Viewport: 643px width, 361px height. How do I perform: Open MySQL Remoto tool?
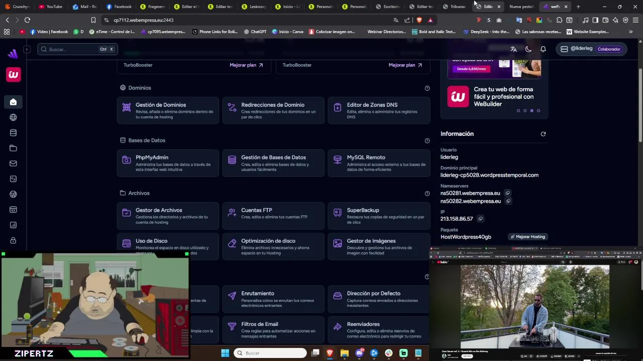[x=379, y=163]
